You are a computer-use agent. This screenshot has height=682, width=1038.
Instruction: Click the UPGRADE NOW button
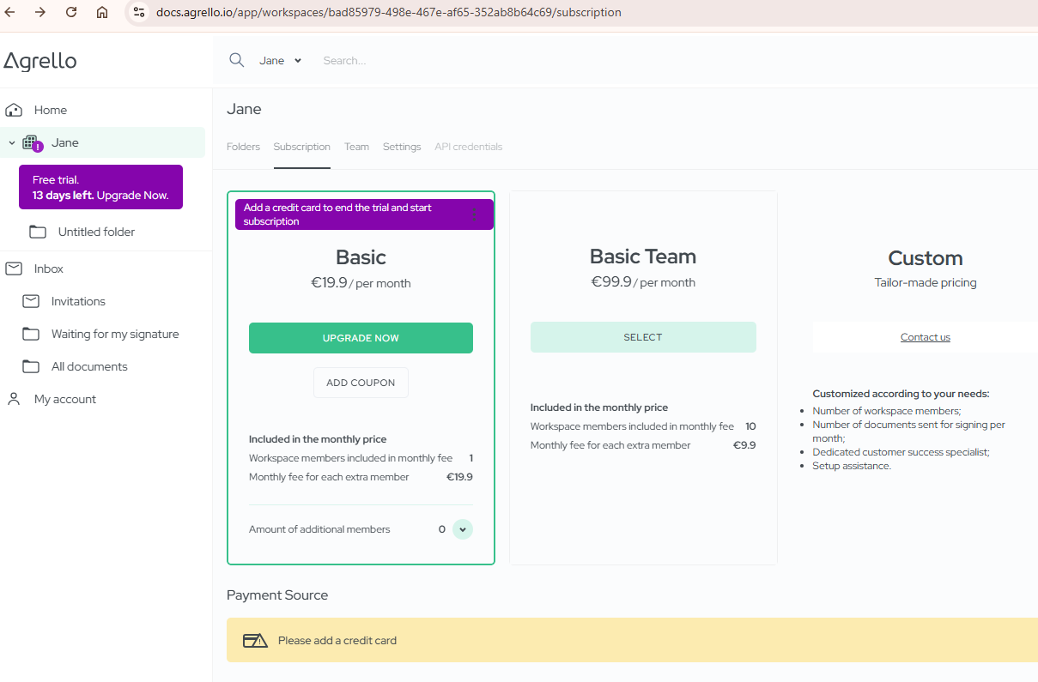point(361,338)
